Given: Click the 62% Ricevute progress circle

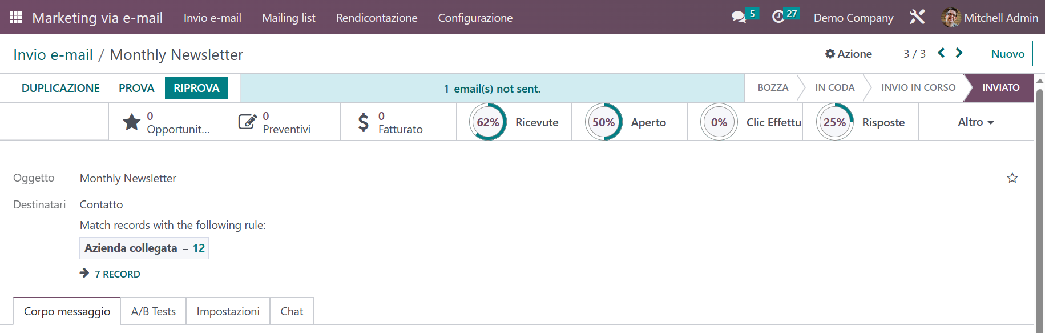Looking at the screenshot, I should 488,122.
